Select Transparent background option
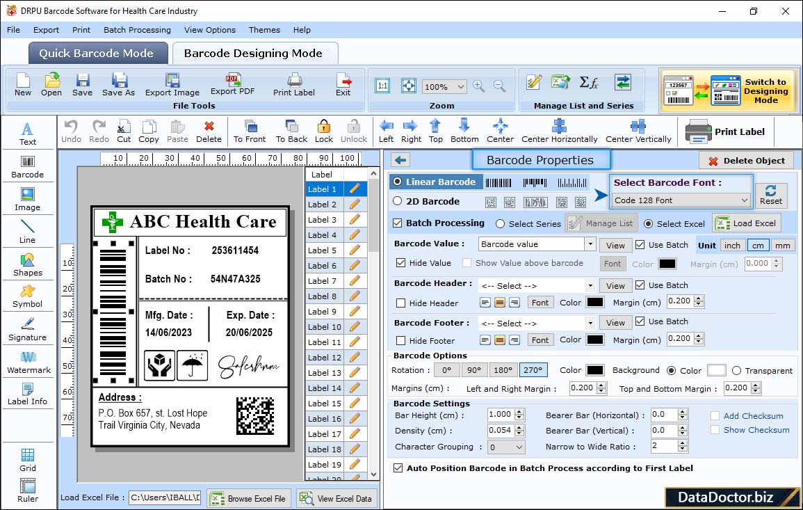Image resolution: width=803 pixels, height=510 pixels. coord(736,371)
